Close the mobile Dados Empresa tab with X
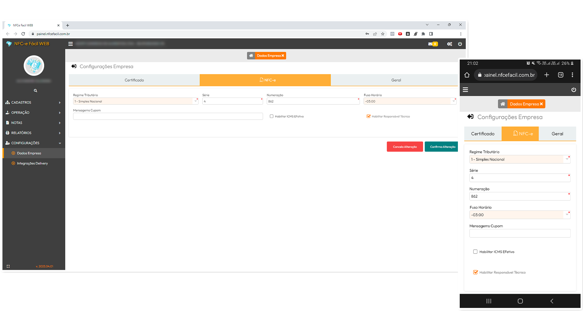The height and width of the screenshot is (328, 583). click(541, 104)
